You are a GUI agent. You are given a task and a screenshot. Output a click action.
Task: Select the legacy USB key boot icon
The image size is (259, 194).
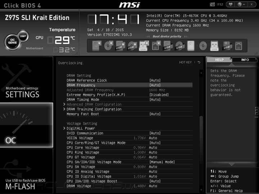214,46
